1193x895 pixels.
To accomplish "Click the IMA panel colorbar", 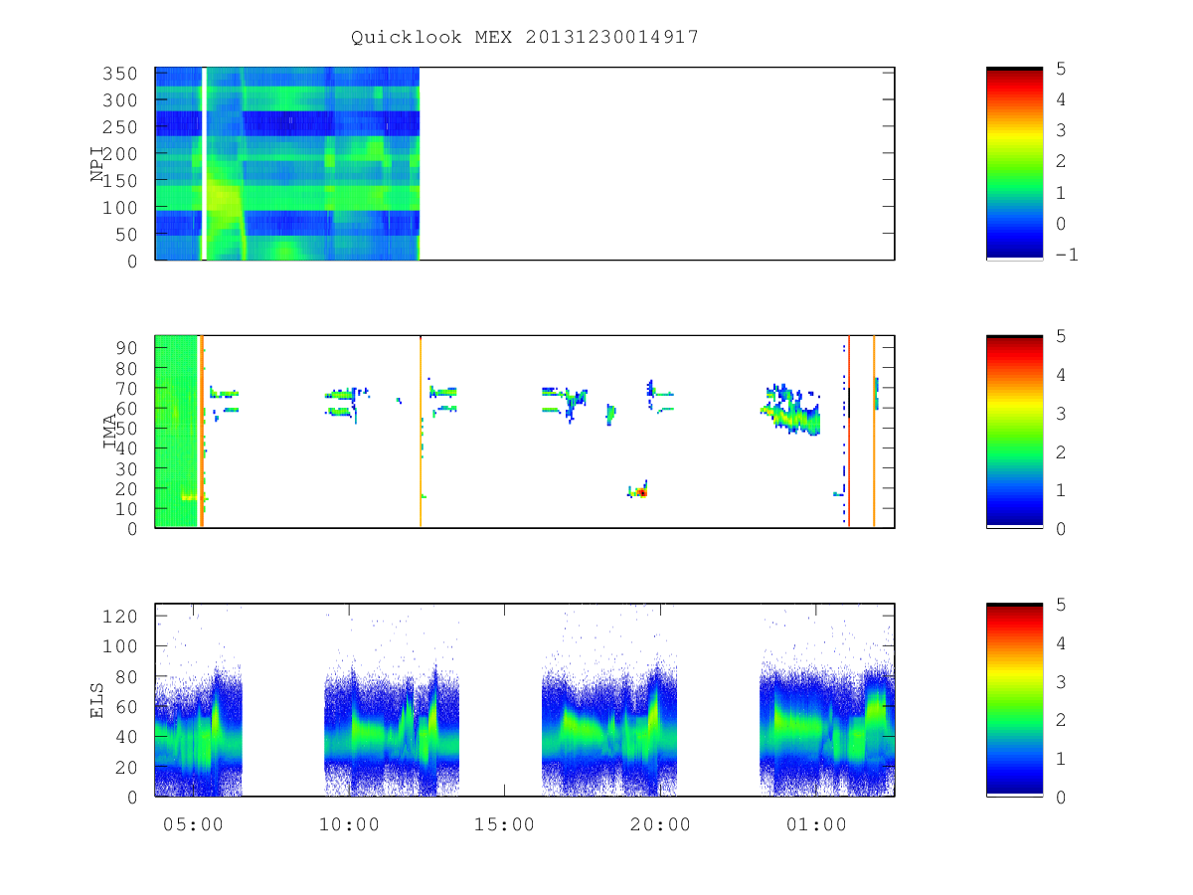I will [x=1014, y=432].
